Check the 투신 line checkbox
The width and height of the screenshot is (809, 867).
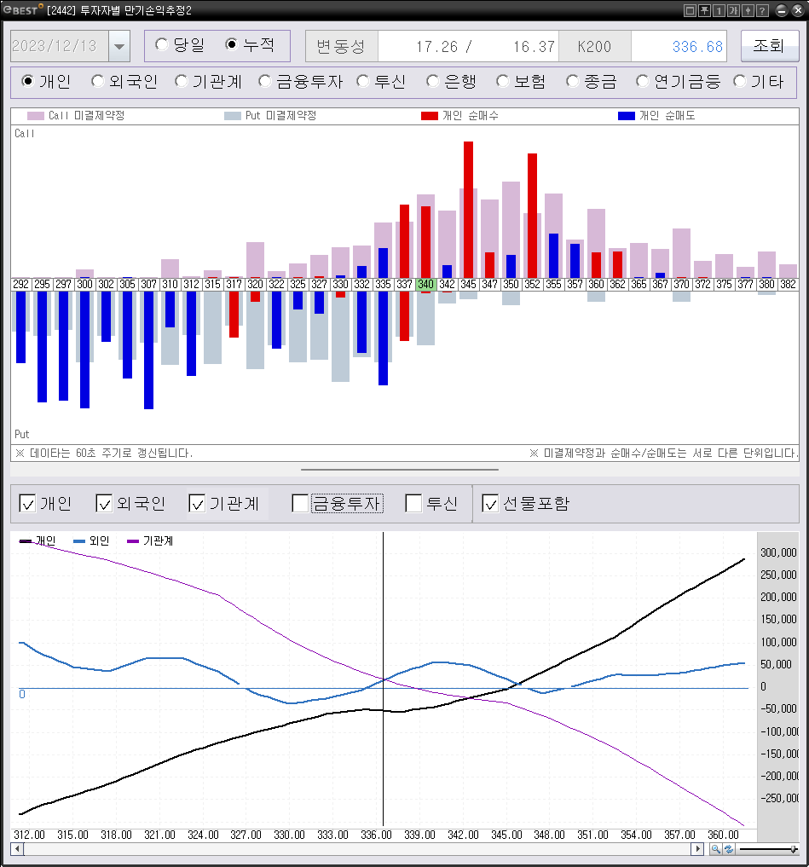413,503
